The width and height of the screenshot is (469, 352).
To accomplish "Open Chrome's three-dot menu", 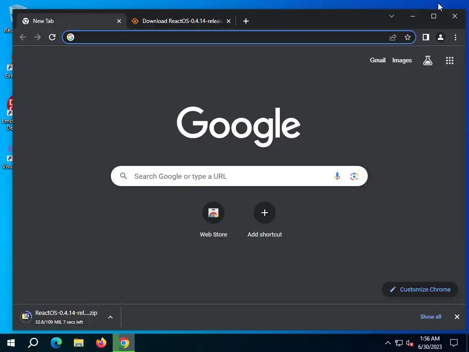I will [x=455, y=37].
